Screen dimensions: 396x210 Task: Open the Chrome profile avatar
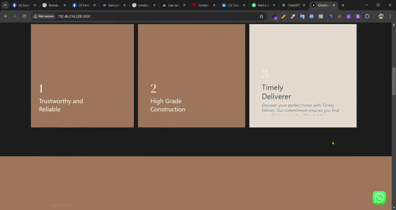381,16
